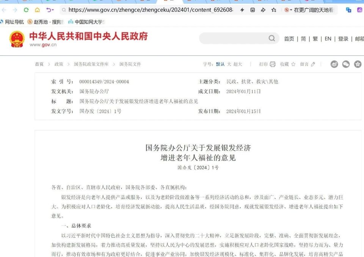The image size is (364, 257).
Task: Toggle 收藏 with the star icon
Action: point(293,64)
